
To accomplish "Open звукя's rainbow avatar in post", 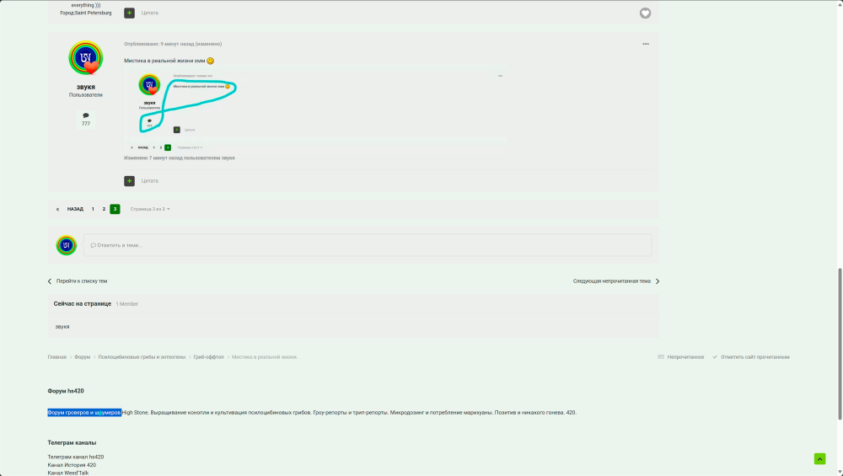I will 85,58.
